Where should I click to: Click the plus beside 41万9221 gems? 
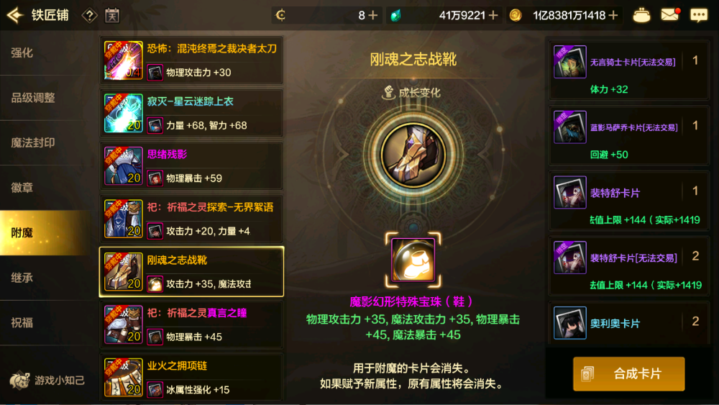coord(493,16)
